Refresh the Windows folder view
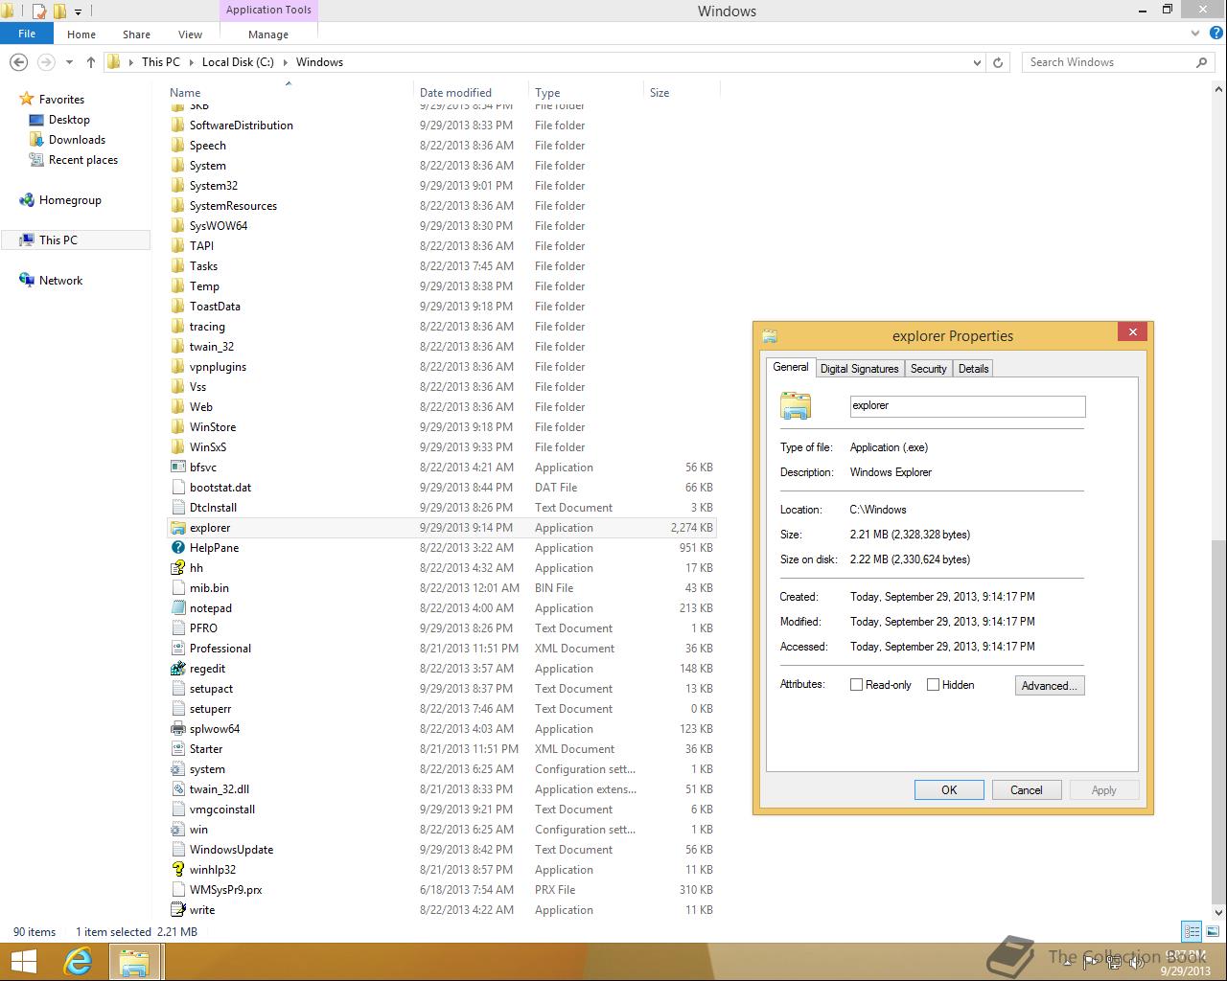The width and height of the screenshot is (1227, 981). (998, 62)
